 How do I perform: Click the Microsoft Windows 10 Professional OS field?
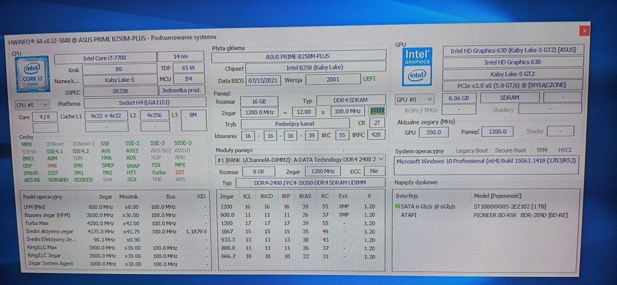click(487, 165)
